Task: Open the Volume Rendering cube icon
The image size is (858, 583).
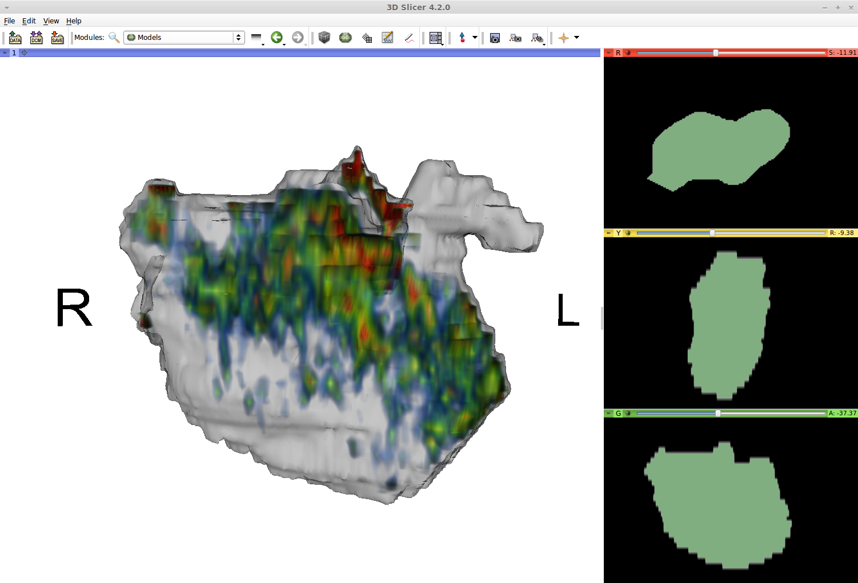Action: point(324,38)
